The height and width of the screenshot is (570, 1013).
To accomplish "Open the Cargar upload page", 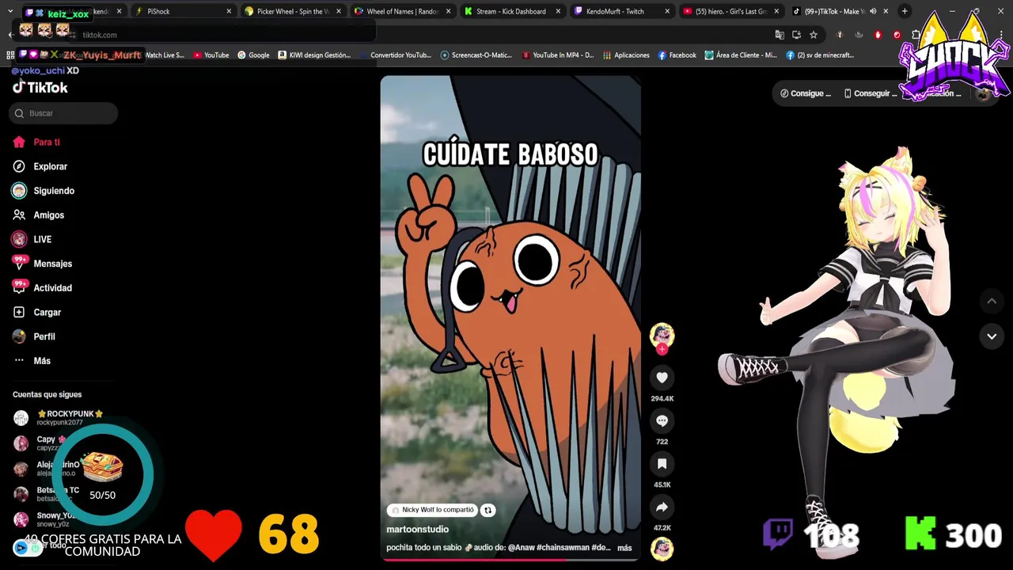I will 47,313.
